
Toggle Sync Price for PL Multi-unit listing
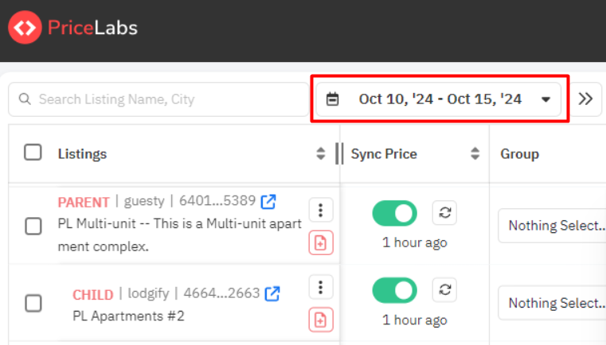coord(395,213)
